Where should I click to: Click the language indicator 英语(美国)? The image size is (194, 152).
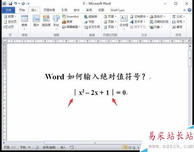click(x=49, y=147)
